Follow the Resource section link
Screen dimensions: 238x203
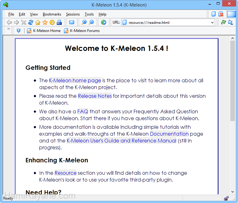point(65,173)
